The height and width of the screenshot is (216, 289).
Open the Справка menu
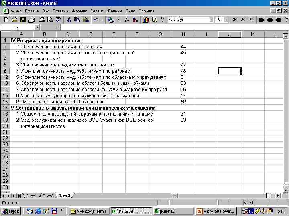coord(147,11)
